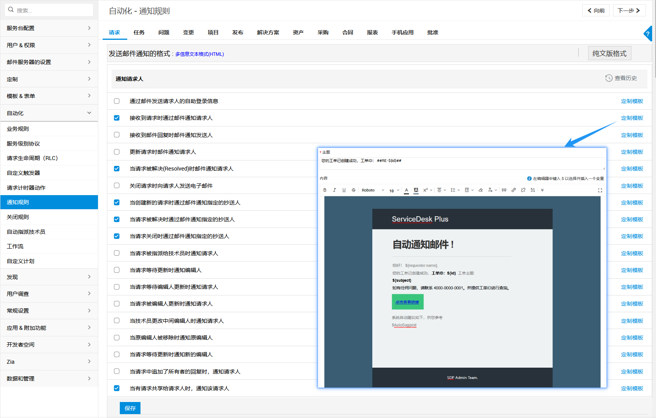The width and height of the screenshot is (656, 418).
Task: Click the 向前 navigation button
Action: [596, 11]
